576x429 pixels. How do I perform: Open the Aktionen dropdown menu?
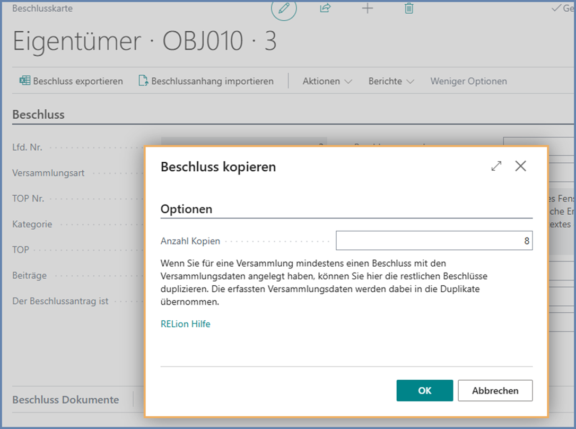327,81
